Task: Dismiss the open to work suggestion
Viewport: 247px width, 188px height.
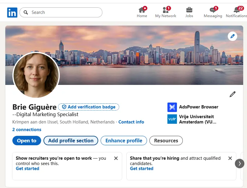Action: [x=116, y=158]
